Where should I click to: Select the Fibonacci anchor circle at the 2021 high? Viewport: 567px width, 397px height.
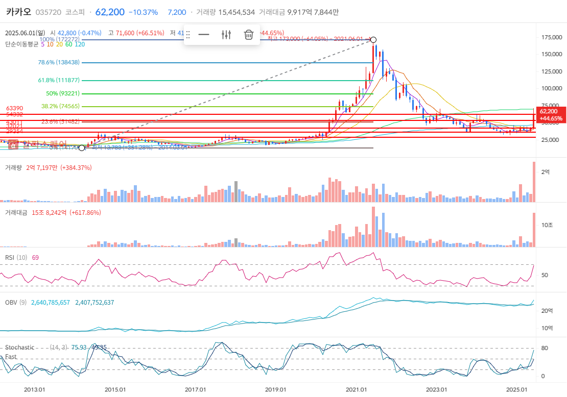pos(373,39)
